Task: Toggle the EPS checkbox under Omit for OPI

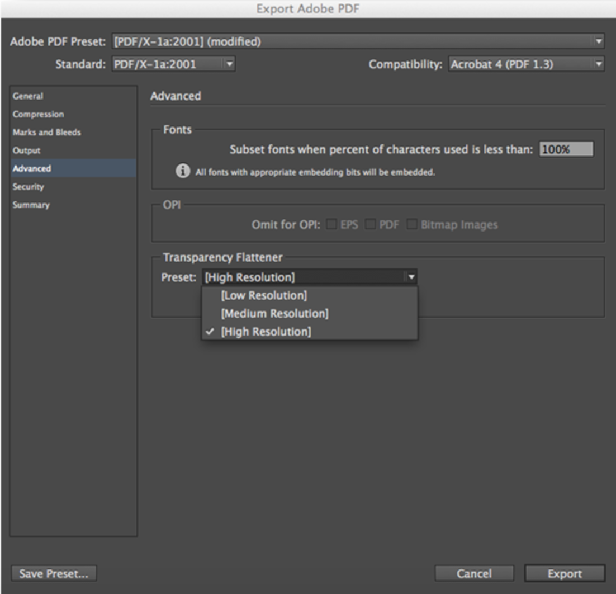Action: point(331,224)
